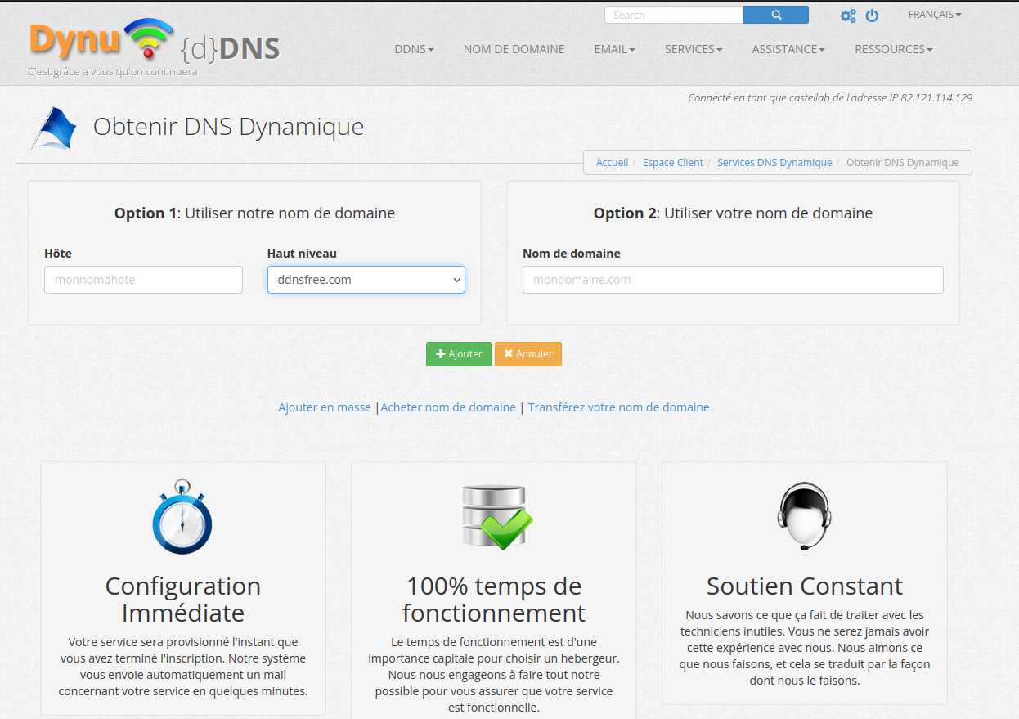Click the power logout icon
Viewport: 1019px width, 719px height.
click(872, 16)
